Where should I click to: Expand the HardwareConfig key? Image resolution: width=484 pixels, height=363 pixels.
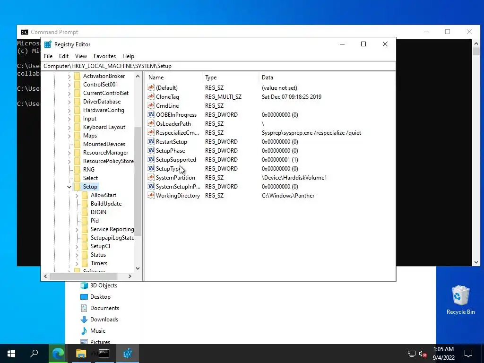[x=69, y=110]
